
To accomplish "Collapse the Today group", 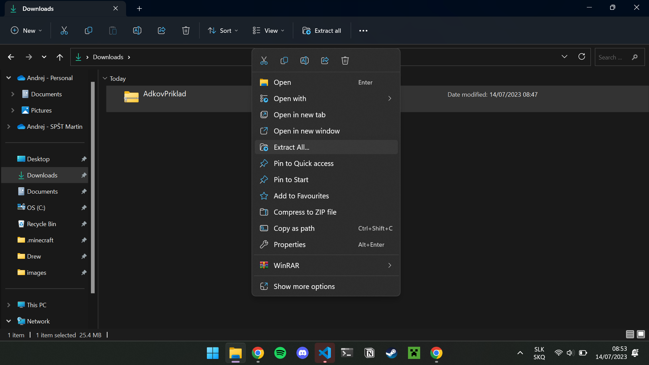I will tap(105, 78).
